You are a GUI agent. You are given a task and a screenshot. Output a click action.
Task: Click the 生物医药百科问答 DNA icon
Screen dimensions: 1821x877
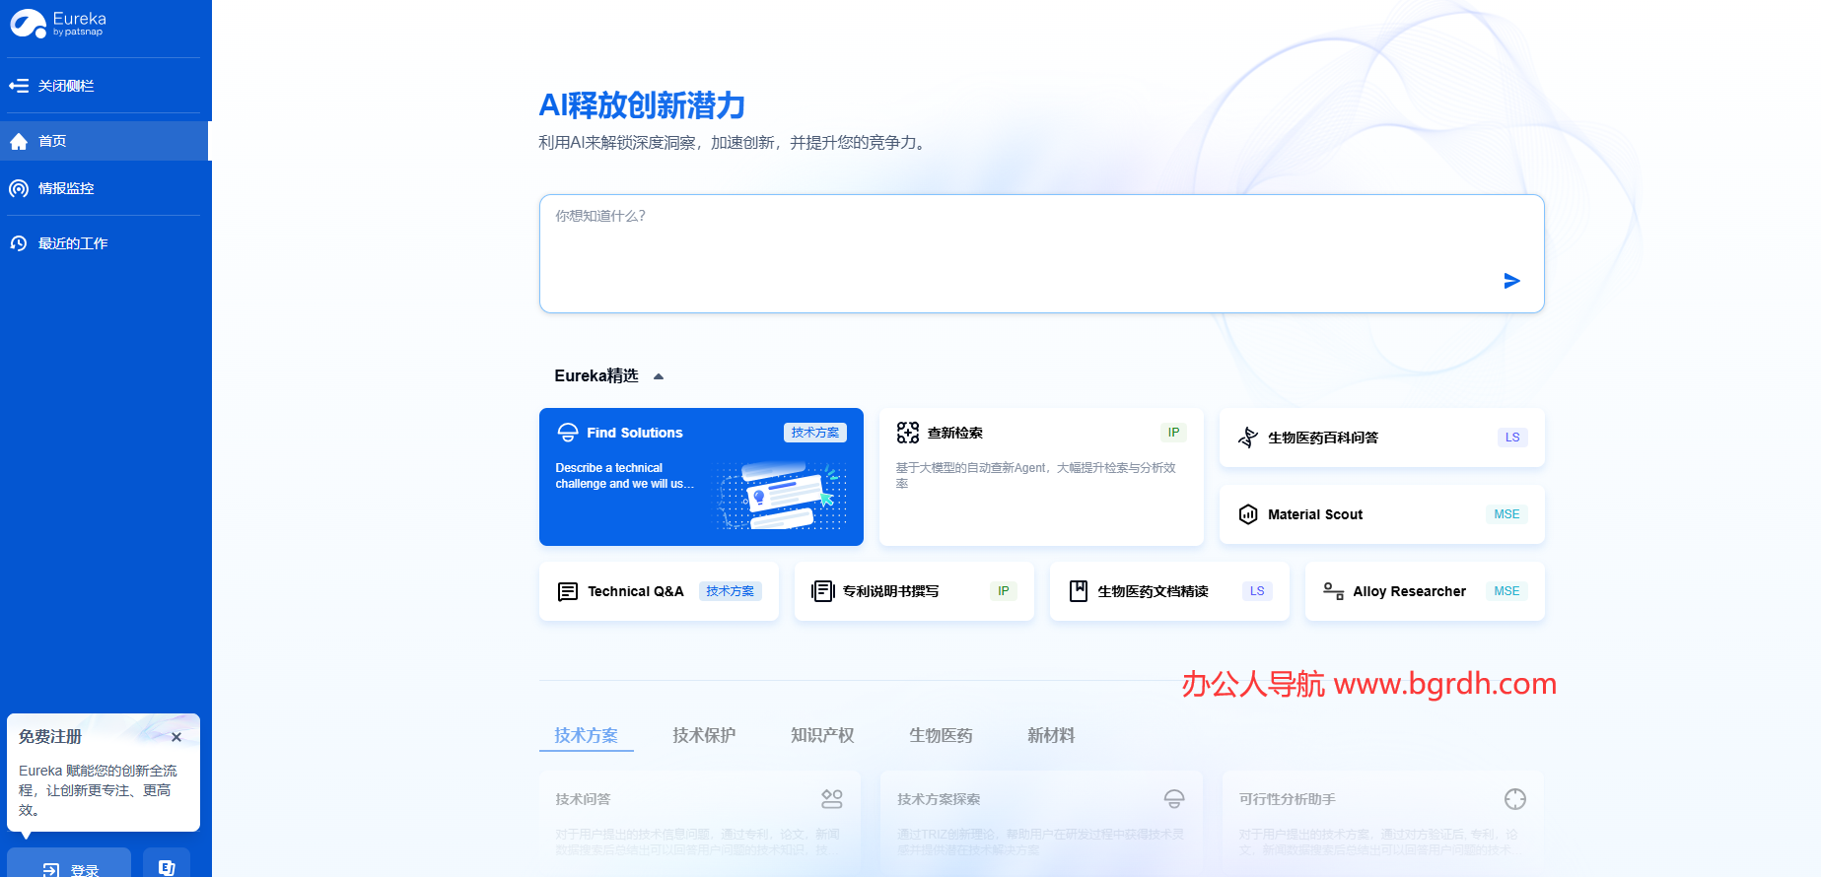point(1247,438)
